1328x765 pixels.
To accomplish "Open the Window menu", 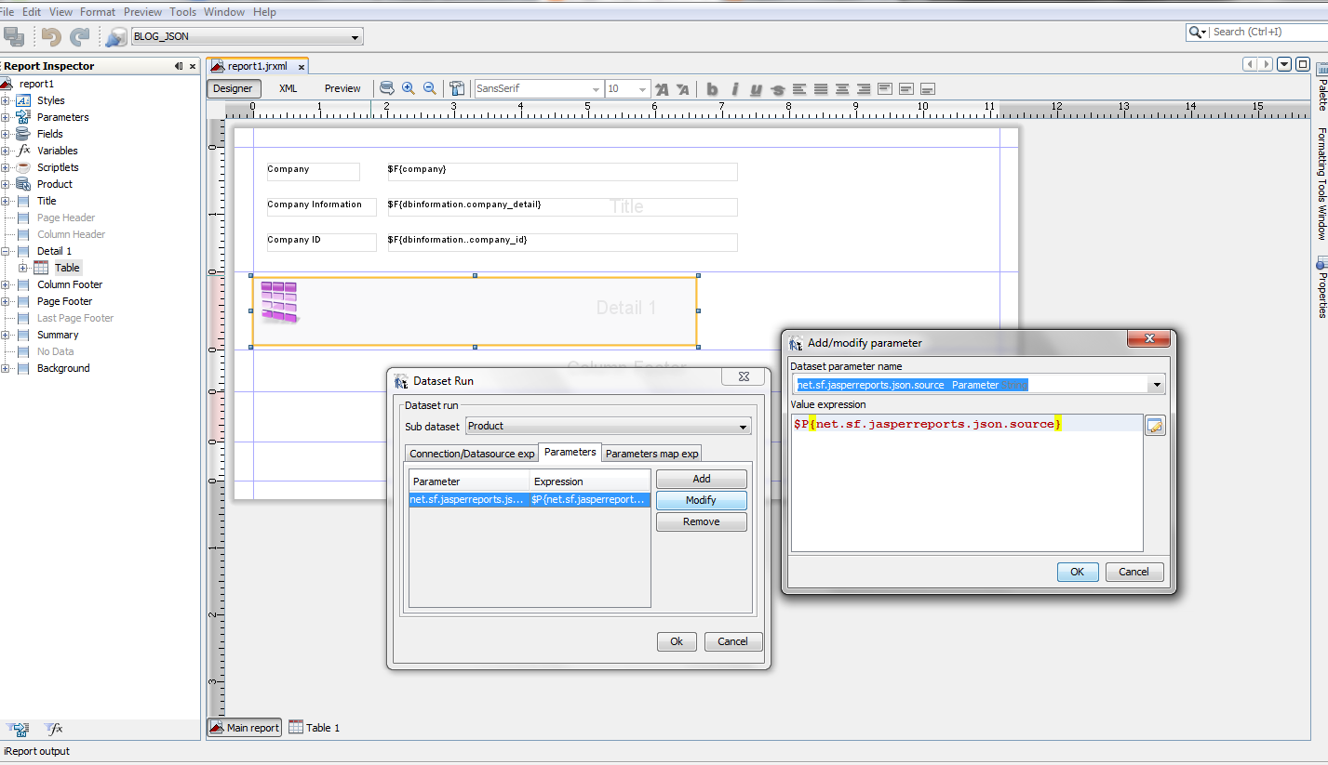I will click(223, 12).
